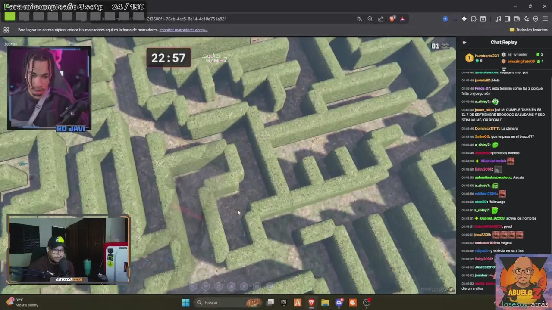Image resolution: width=552 pixels, height=310 pixels.
Task: Click chat username josu8309
Action: 483,235
